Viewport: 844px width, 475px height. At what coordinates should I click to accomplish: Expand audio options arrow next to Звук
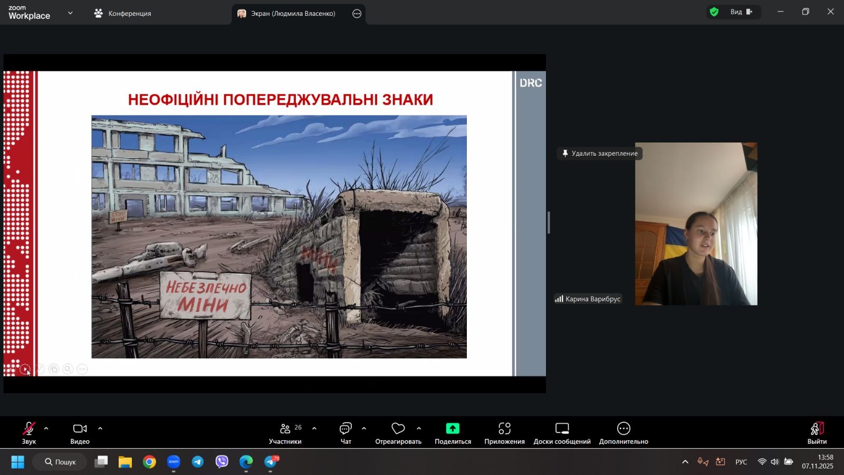tap(46, 429)
